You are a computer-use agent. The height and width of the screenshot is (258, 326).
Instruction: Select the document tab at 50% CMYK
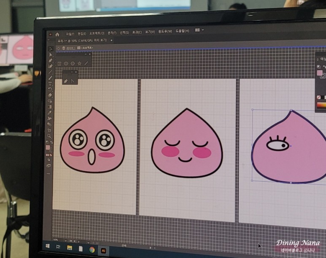pos(82,40)
